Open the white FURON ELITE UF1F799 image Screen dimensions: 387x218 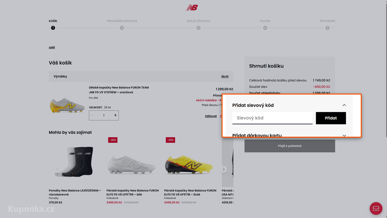pyautogui.click(x=132, y=165)
